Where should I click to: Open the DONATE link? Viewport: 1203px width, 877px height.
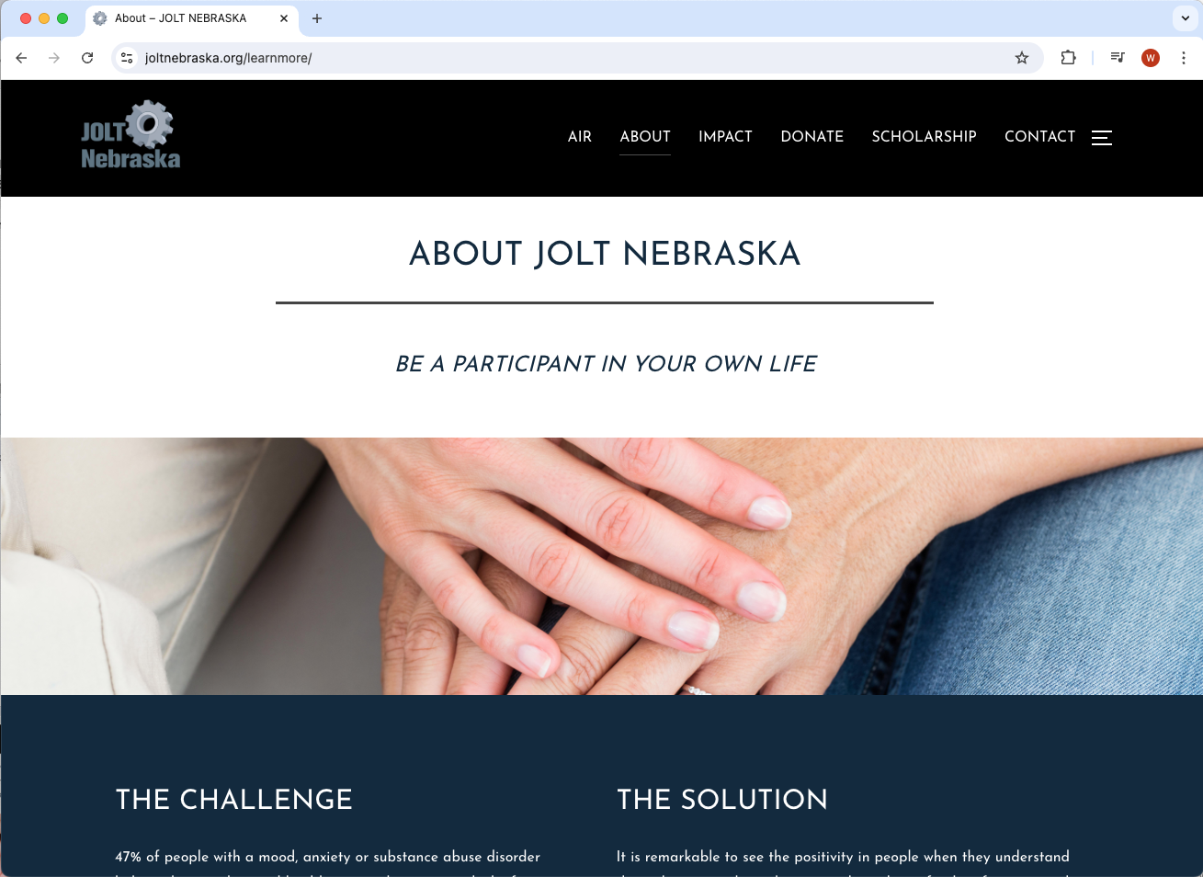(812, 136)
